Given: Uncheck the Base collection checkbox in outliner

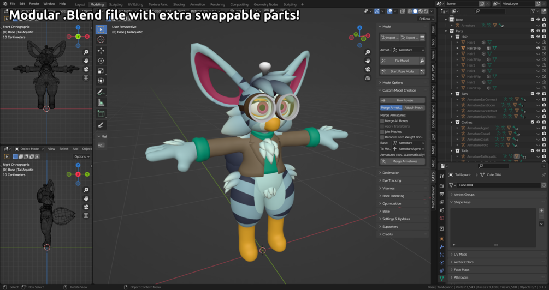Looking at the screenshot, I should pos(533,20).
